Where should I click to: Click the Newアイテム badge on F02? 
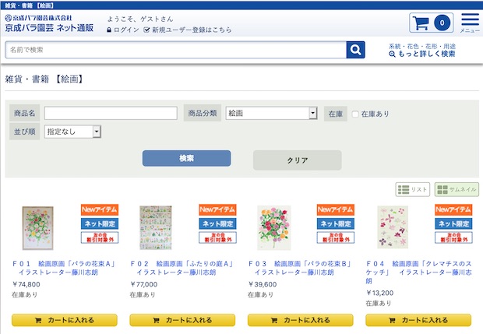(x=218, y=209)
